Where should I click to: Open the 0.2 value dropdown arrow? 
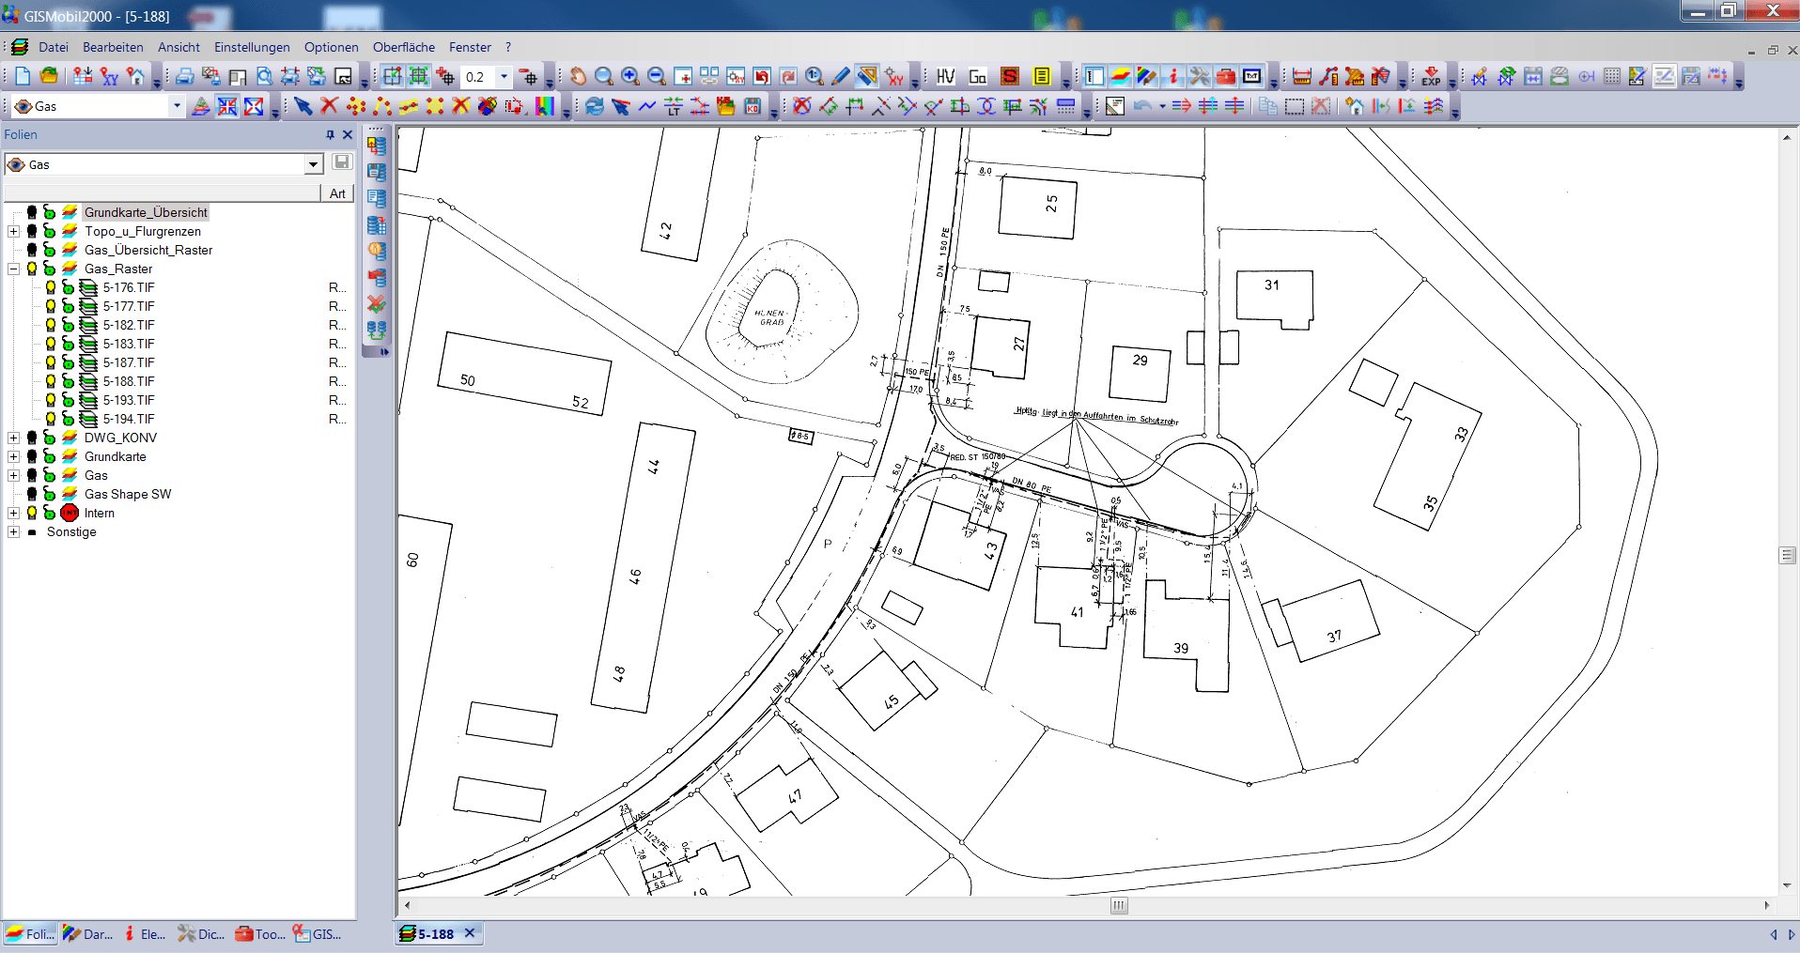[x=504, y=77]
